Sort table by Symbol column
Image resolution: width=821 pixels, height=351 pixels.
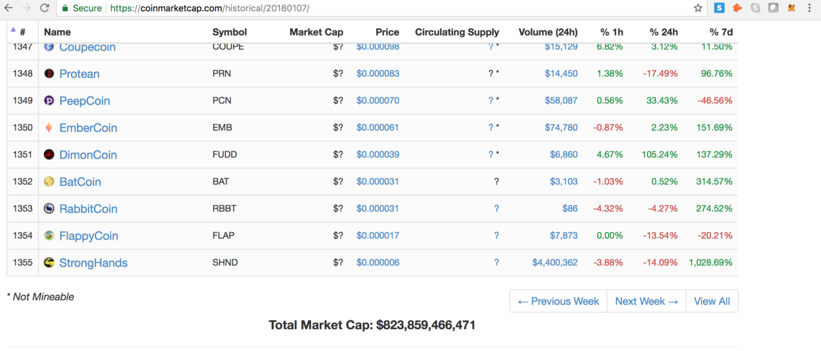point(229,32)
